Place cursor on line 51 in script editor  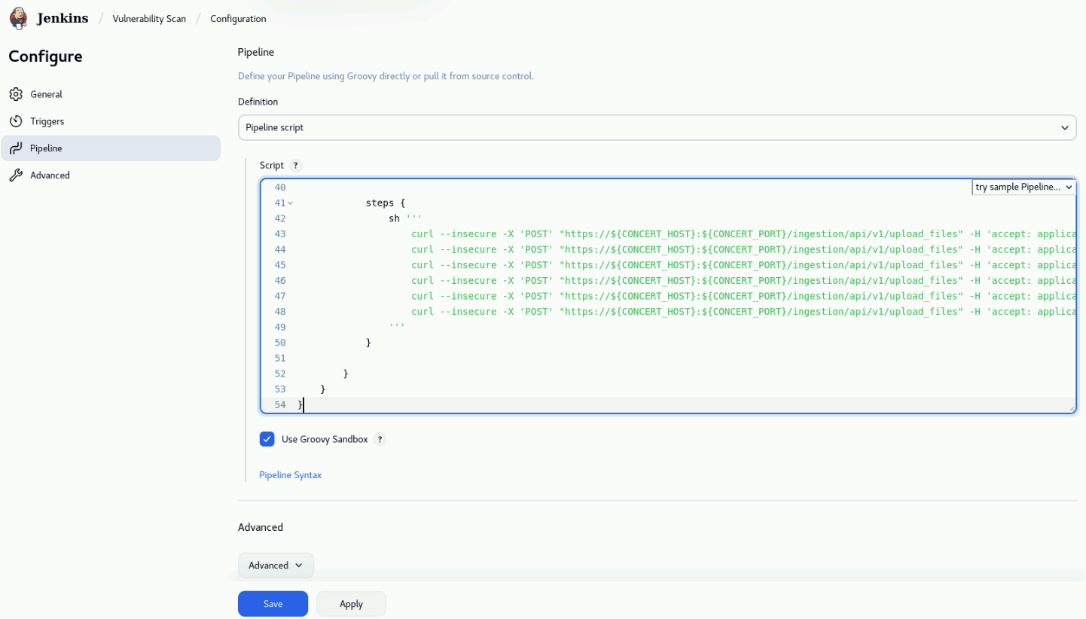tap(527, 358)
